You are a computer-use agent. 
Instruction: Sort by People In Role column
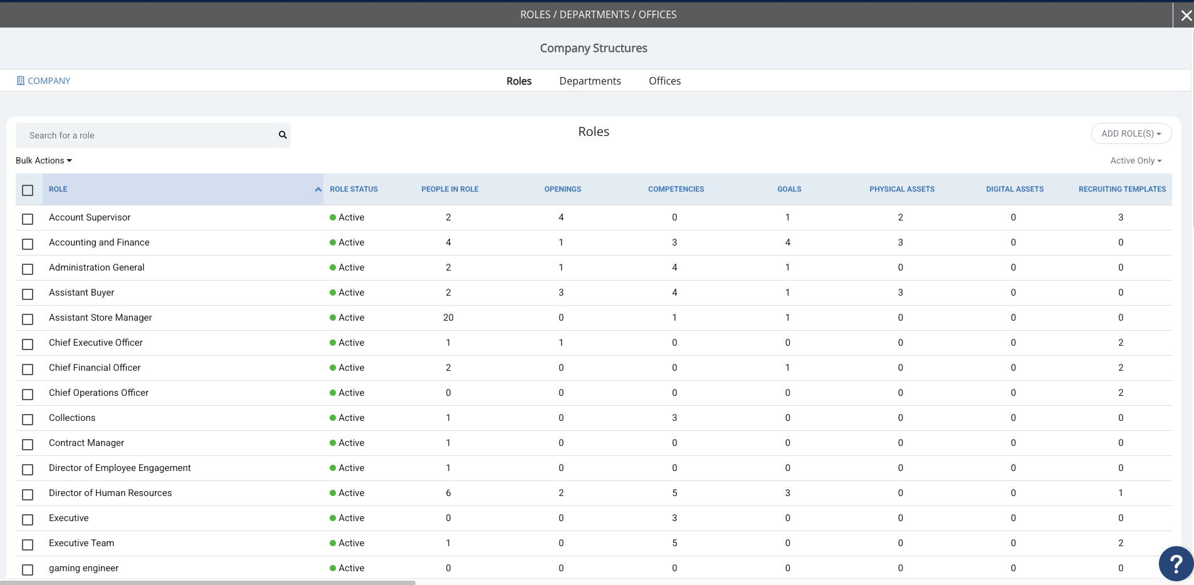[449, 189]
